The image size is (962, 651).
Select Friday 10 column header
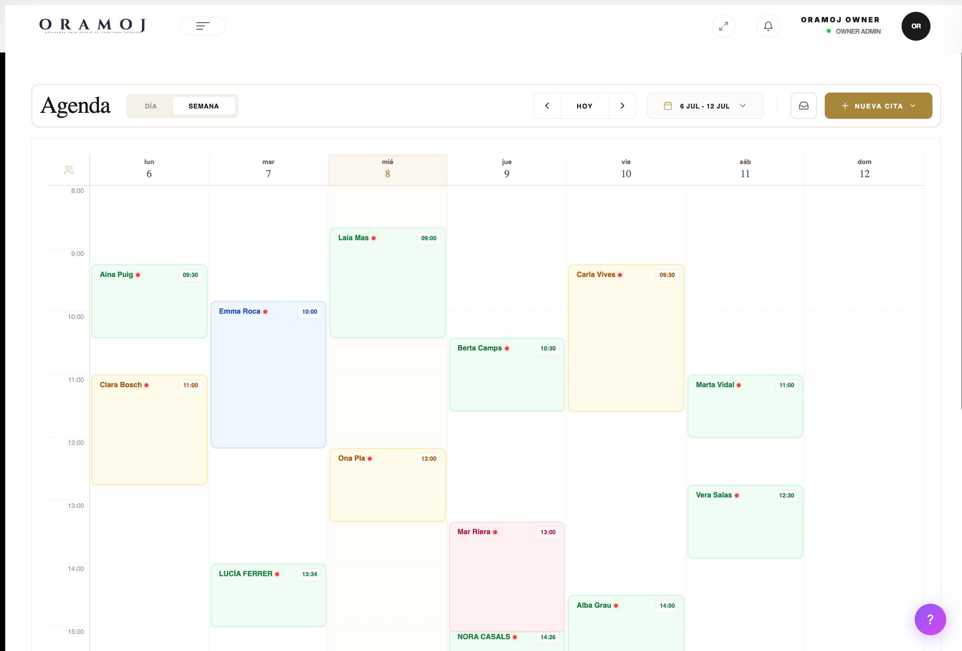click(626, 169)
